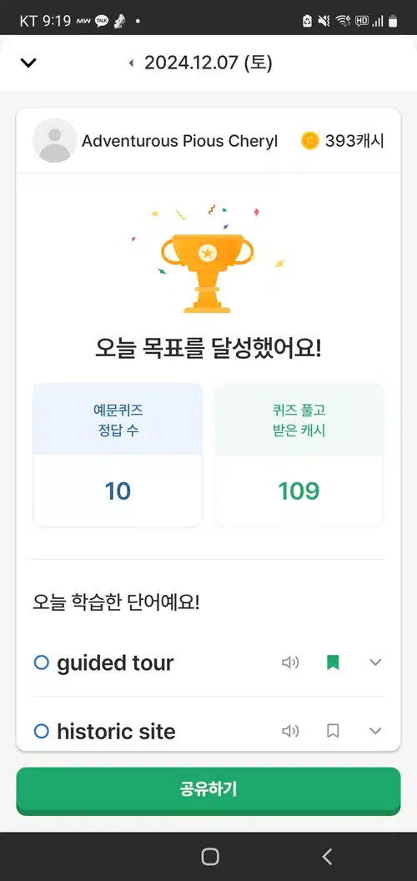Tap the 공유하기 share button
This screenshot has height=881, width=417.
[208, 790]
